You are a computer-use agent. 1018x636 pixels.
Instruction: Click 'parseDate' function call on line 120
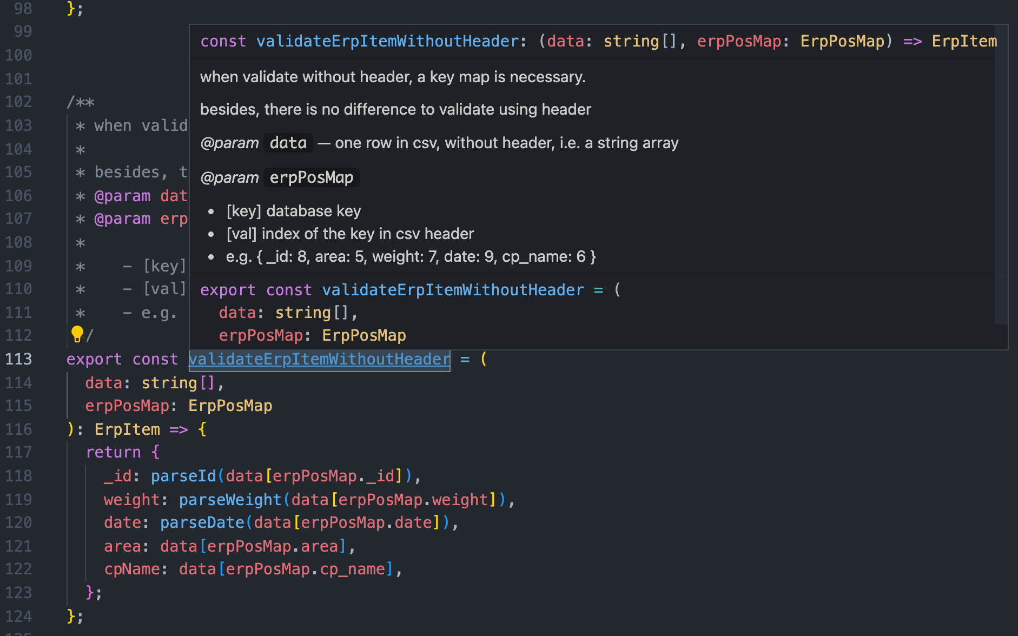pyautogui.click(x=202, y=522)
